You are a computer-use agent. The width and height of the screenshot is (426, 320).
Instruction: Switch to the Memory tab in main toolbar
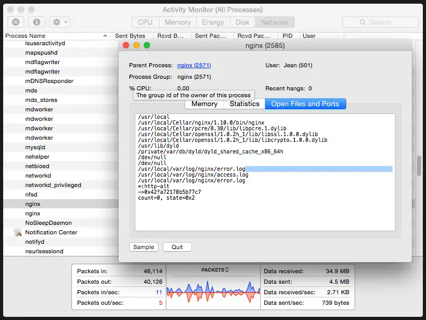[x=178, y=22]
